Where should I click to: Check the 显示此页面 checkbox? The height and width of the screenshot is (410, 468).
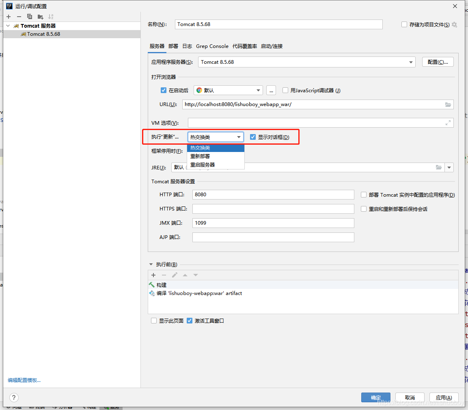(x=154, y=321)
